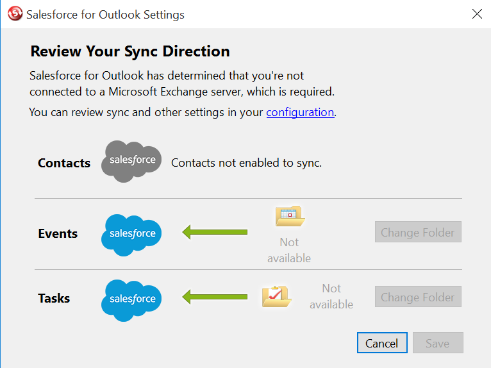491x368 pixels.
Task: Click the gray Salesforce cloud beside Contacts
Action: [132, 161]
